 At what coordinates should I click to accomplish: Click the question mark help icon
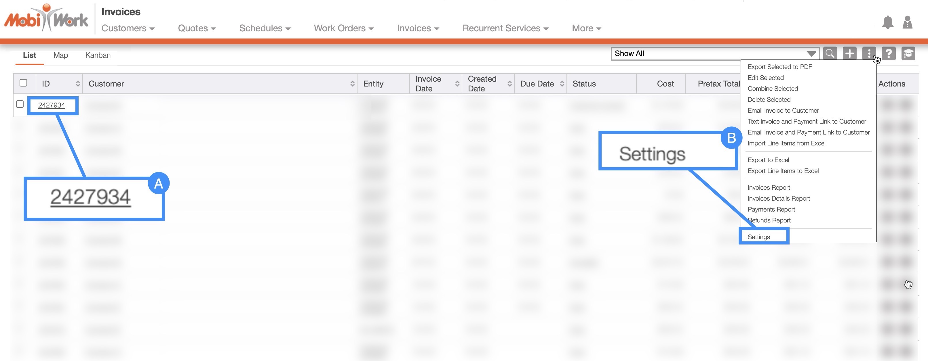click(x=889, y=53)
